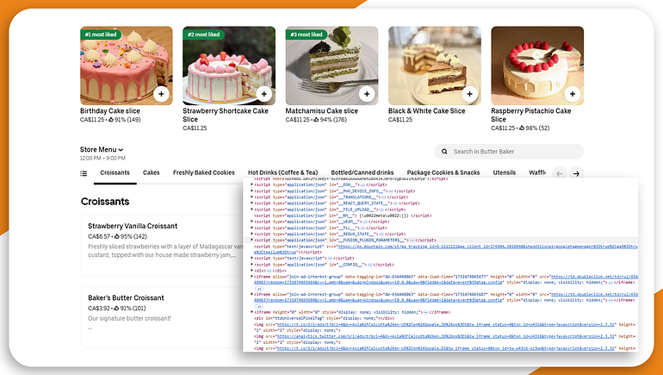This screenshot has width=663, height=375.
Task: Click the Strawberry Vanilla Croissant title
Action: coord(133,226)
